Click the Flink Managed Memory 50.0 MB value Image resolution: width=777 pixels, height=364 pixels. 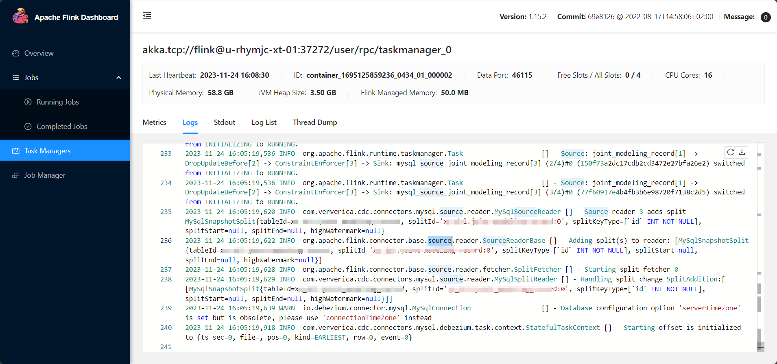pyautogui.click(x=455, y=93)
